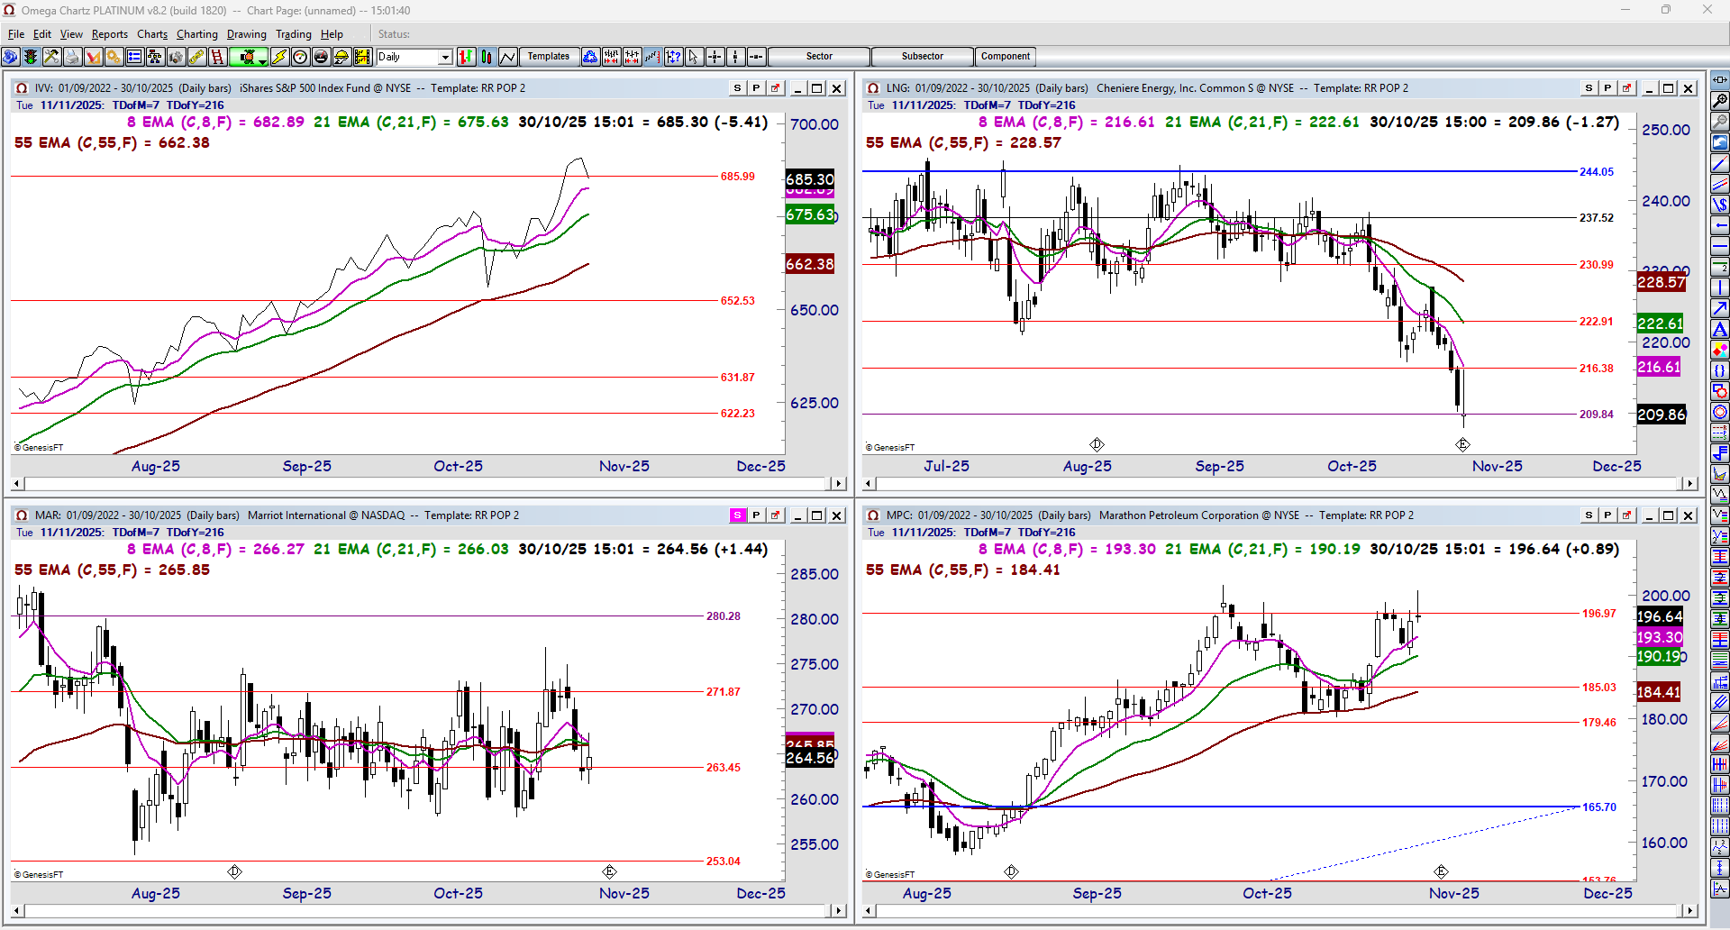
Task: Toggle the P button on LNG chart
Action: pyautogui.click(x=1607, y=88)
